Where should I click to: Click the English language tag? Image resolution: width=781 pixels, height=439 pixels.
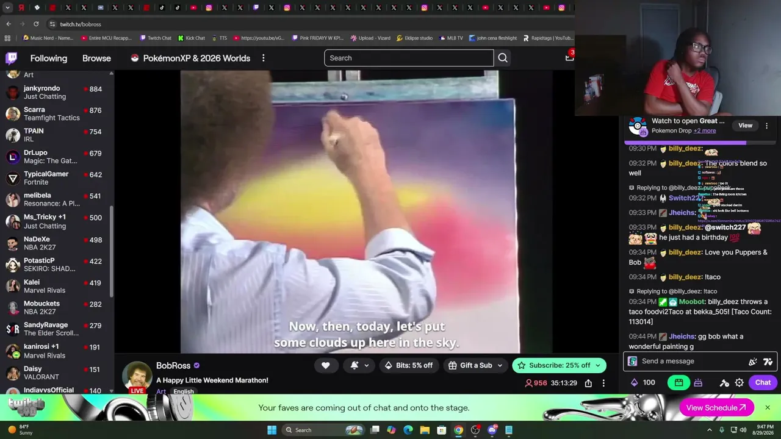184,391
